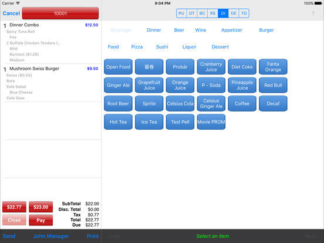Add Cranberry Juice to the order

point(211,67)
